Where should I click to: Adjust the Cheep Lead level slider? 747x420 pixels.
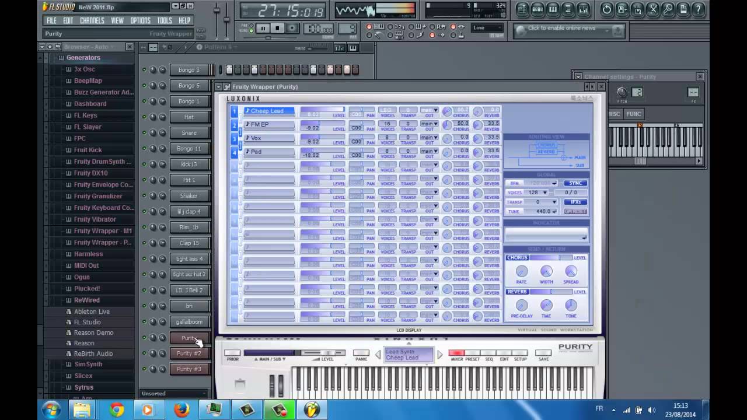point(323,110)
